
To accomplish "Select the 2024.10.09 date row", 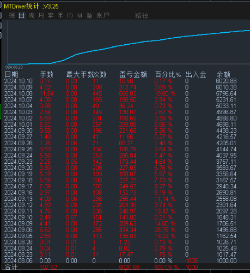I will [x=19, y=87].
